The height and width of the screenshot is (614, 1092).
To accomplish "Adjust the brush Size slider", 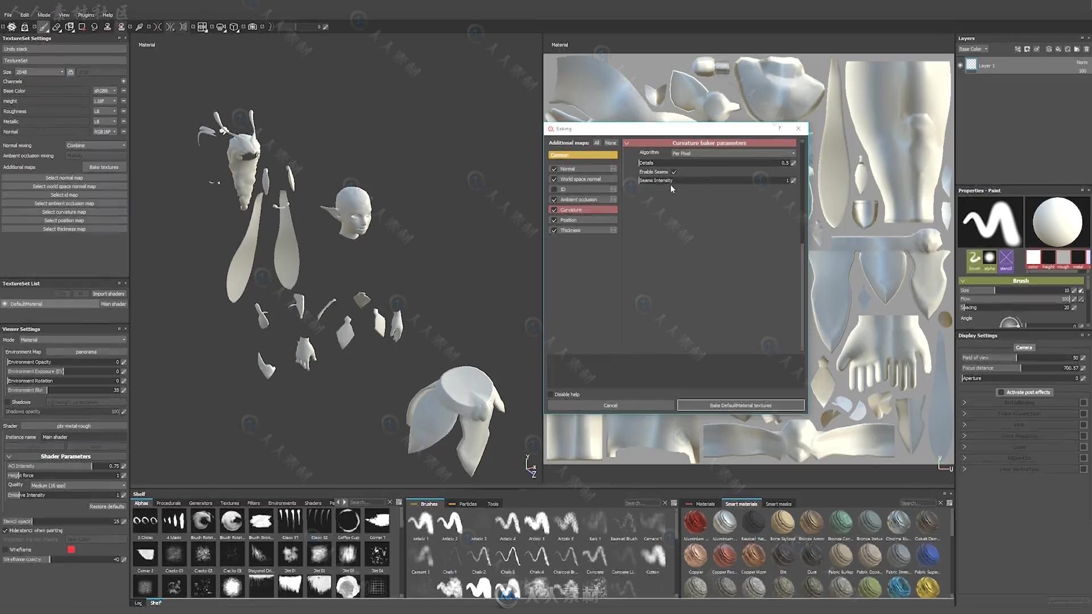I will point(1015,291).
